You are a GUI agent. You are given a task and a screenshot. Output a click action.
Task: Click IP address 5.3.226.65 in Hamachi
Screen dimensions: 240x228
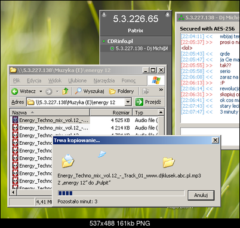pyautogui.click(x=136, y=19)
